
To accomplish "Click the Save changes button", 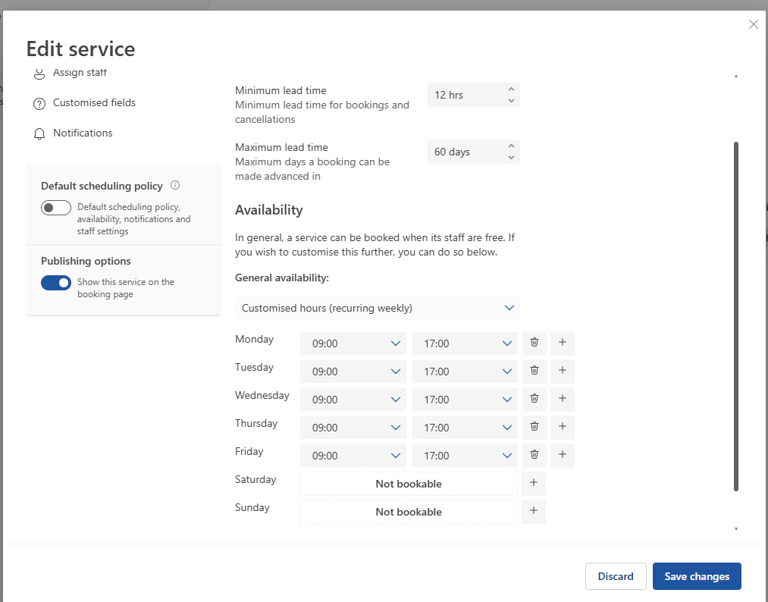I will [697, 576].
